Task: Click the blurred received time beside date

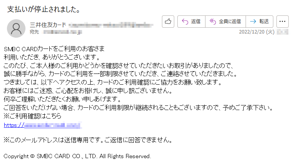Action: pos(282,32)
